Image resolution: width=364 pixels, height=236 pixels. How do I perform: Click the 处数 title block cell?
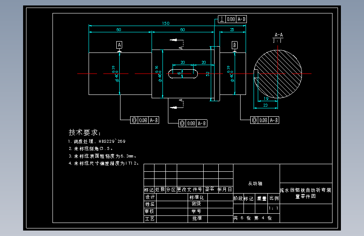coord(160,189)
